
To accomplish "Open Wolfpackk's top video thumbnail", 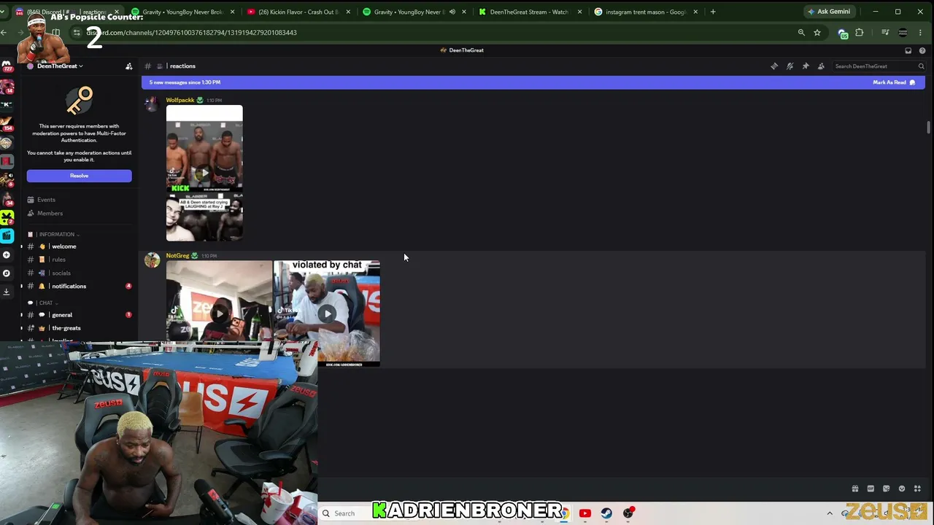I will tap(204, 149).
